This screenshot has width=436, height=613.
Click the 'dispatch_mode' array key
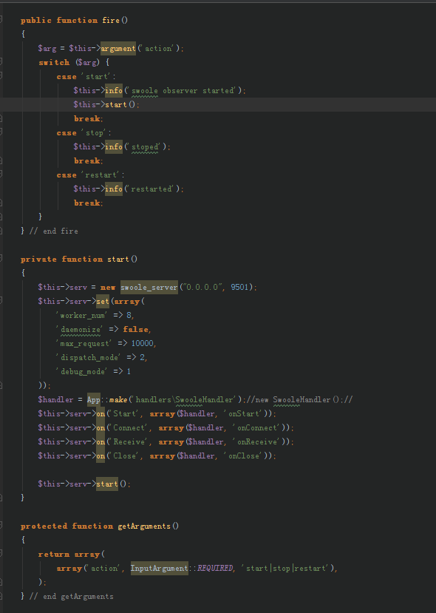click(x=89, y=358)
